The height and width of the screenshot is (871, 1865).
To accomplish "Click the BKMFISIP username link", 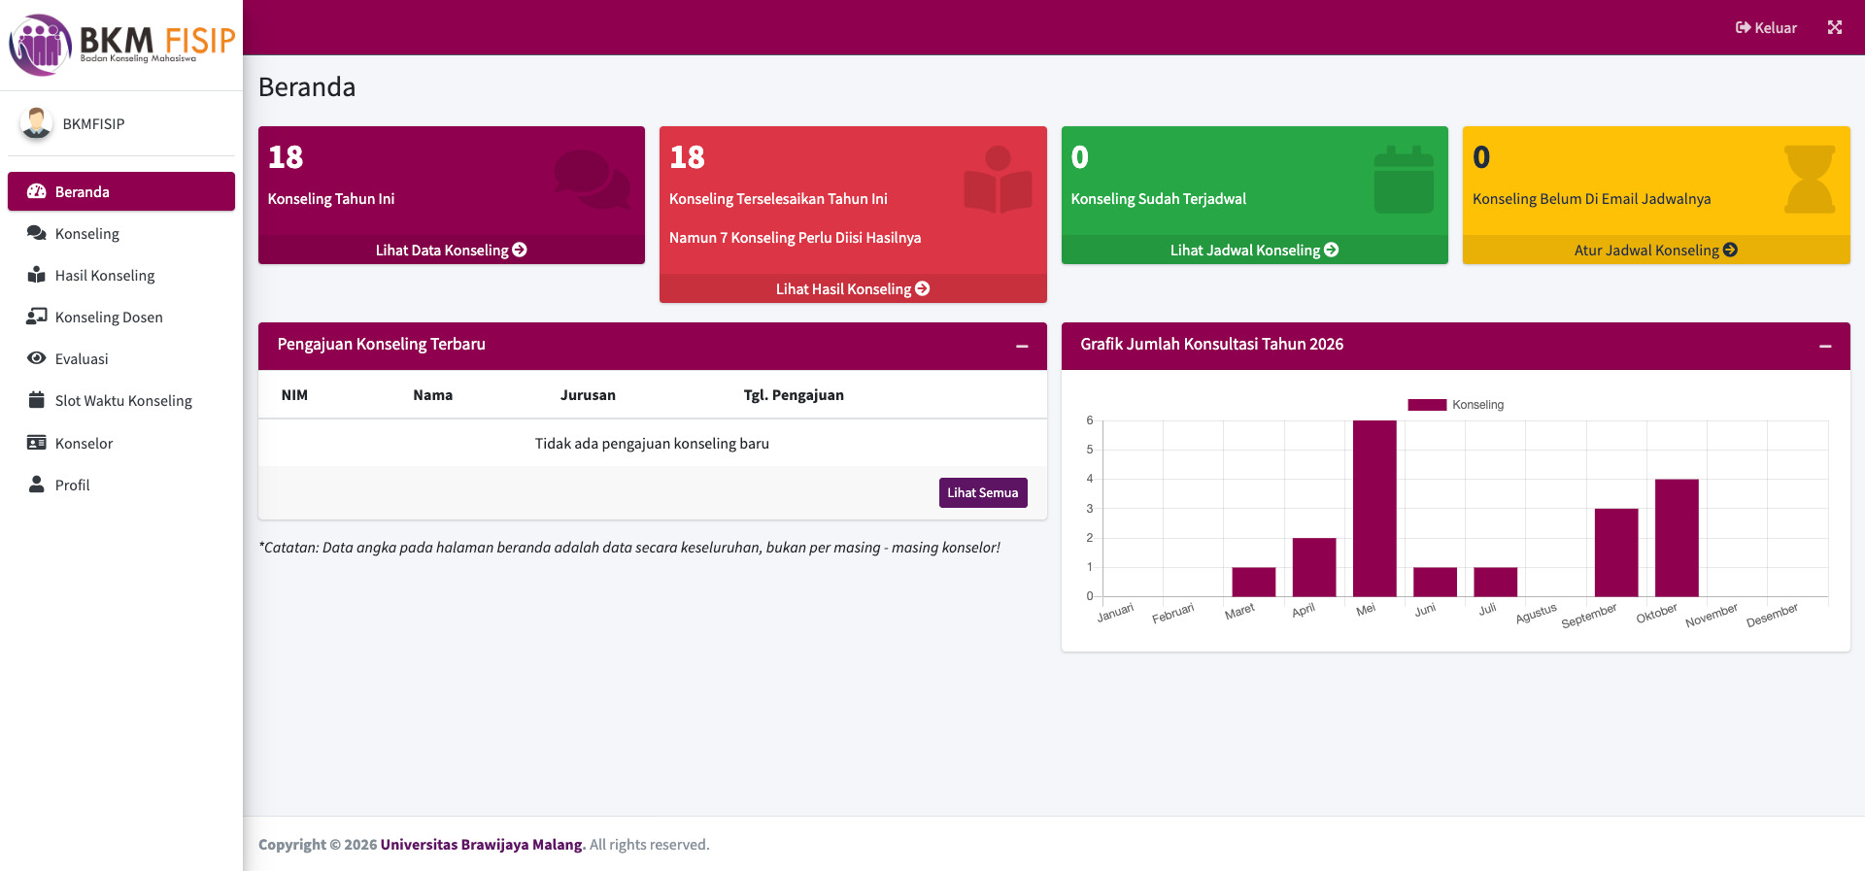I will [93, 123].
